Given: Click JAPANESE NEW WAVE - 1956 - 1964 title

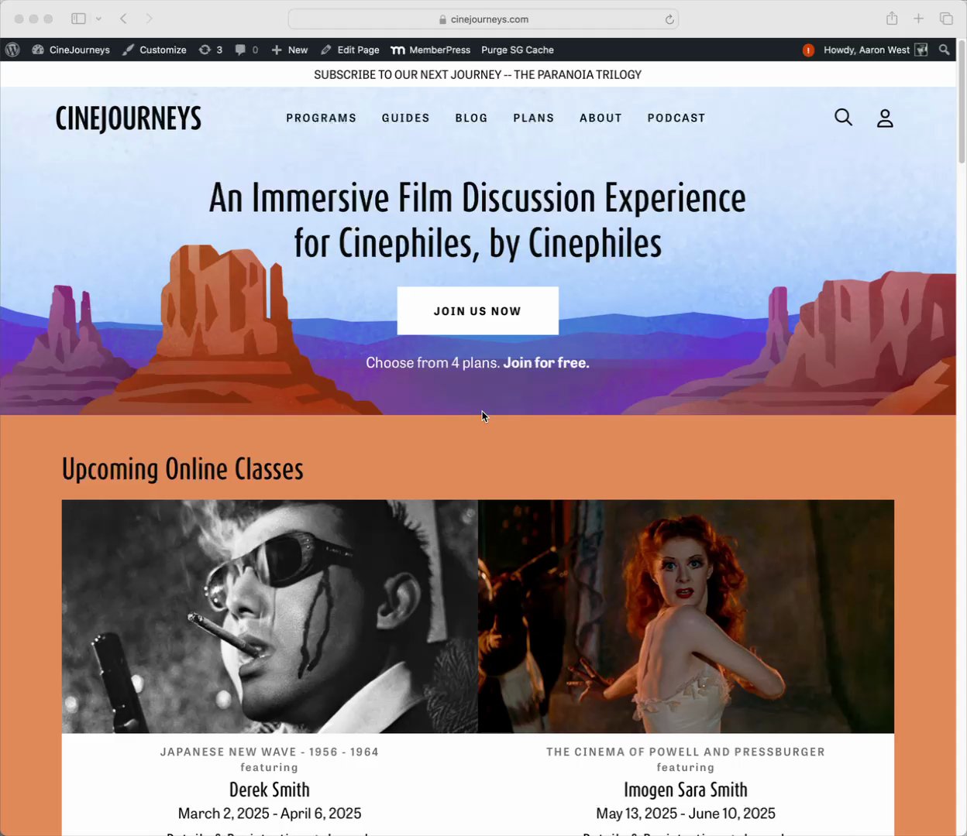Looking at the screenshot, I should pyautogui.click(x=270, y=752).
